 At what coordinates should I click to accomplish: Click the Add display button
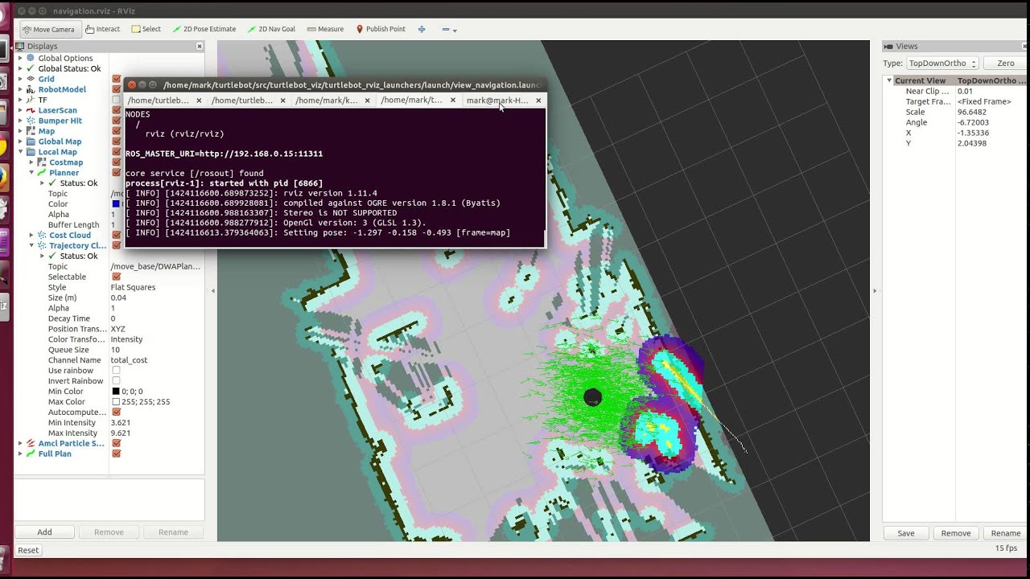(x=44, y=532)
